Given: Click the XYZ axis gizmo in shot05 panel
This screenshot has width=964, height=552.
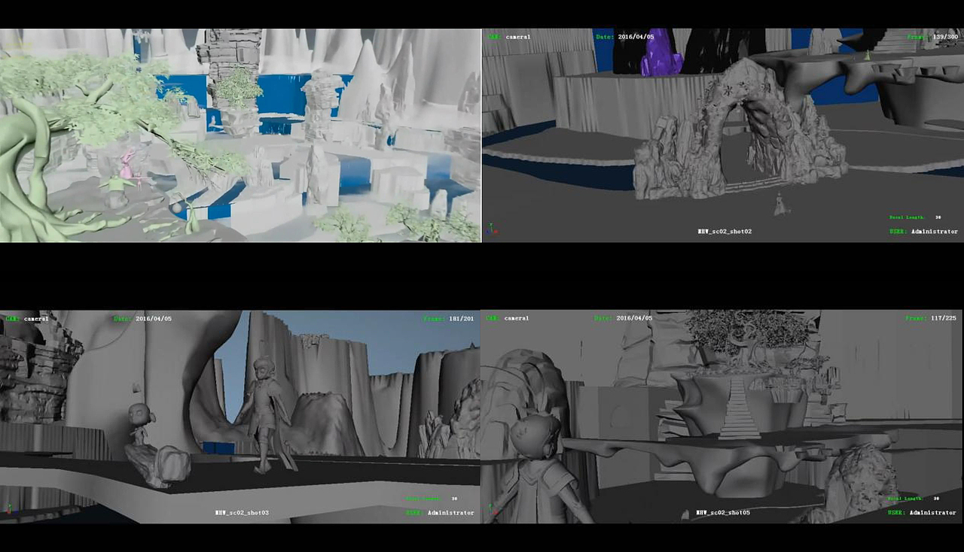Looking at the screenshot, I should pyautogui.click(x=491, y=509).
